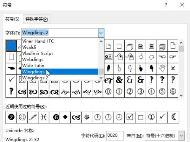190x142 pixels.
Task: Pick recent Pisces symbol
Action: pos(44,117)
